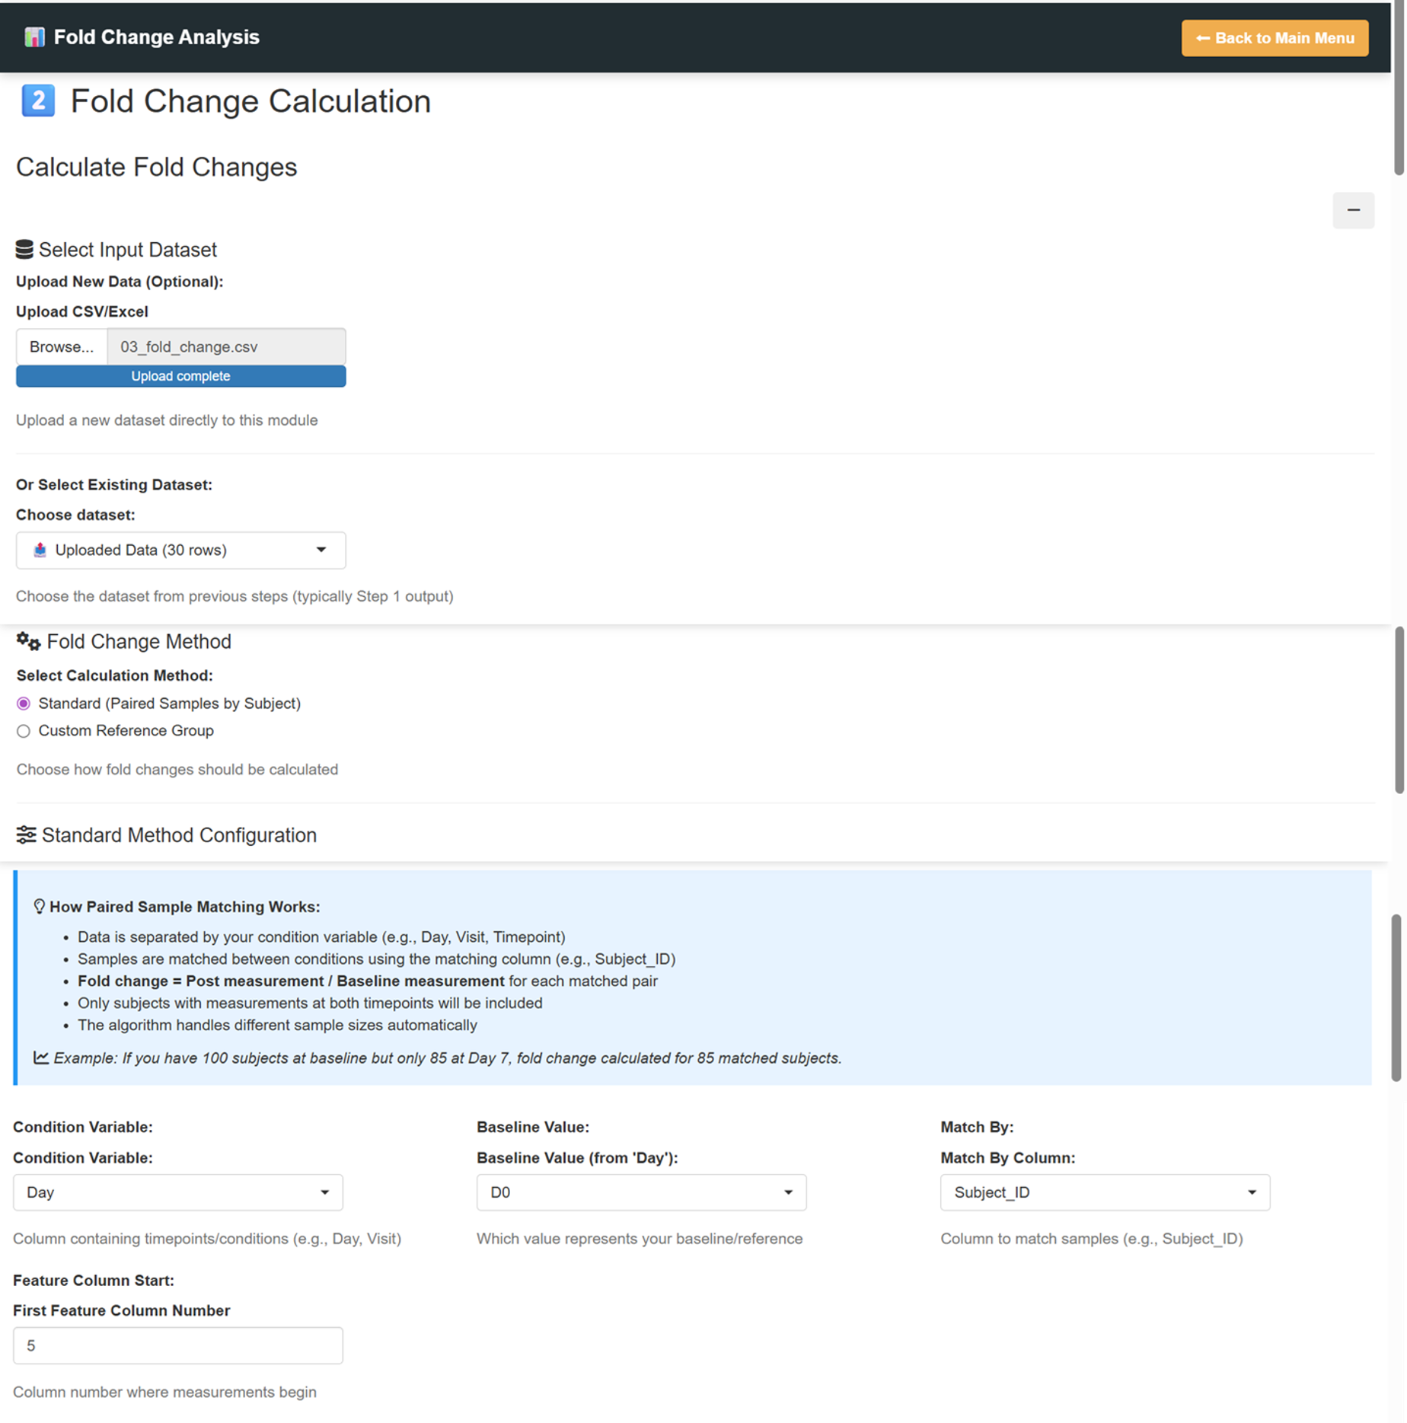This screenshot has width=1407, height=1423.
Task: Click the First Feature Column Number input field
Action: tap(177, 1345)
